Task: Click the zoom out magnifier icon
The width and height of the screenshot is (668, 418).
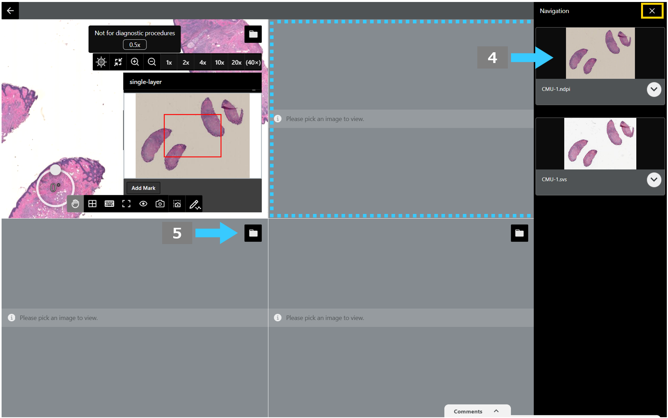Action: point(152,62)
